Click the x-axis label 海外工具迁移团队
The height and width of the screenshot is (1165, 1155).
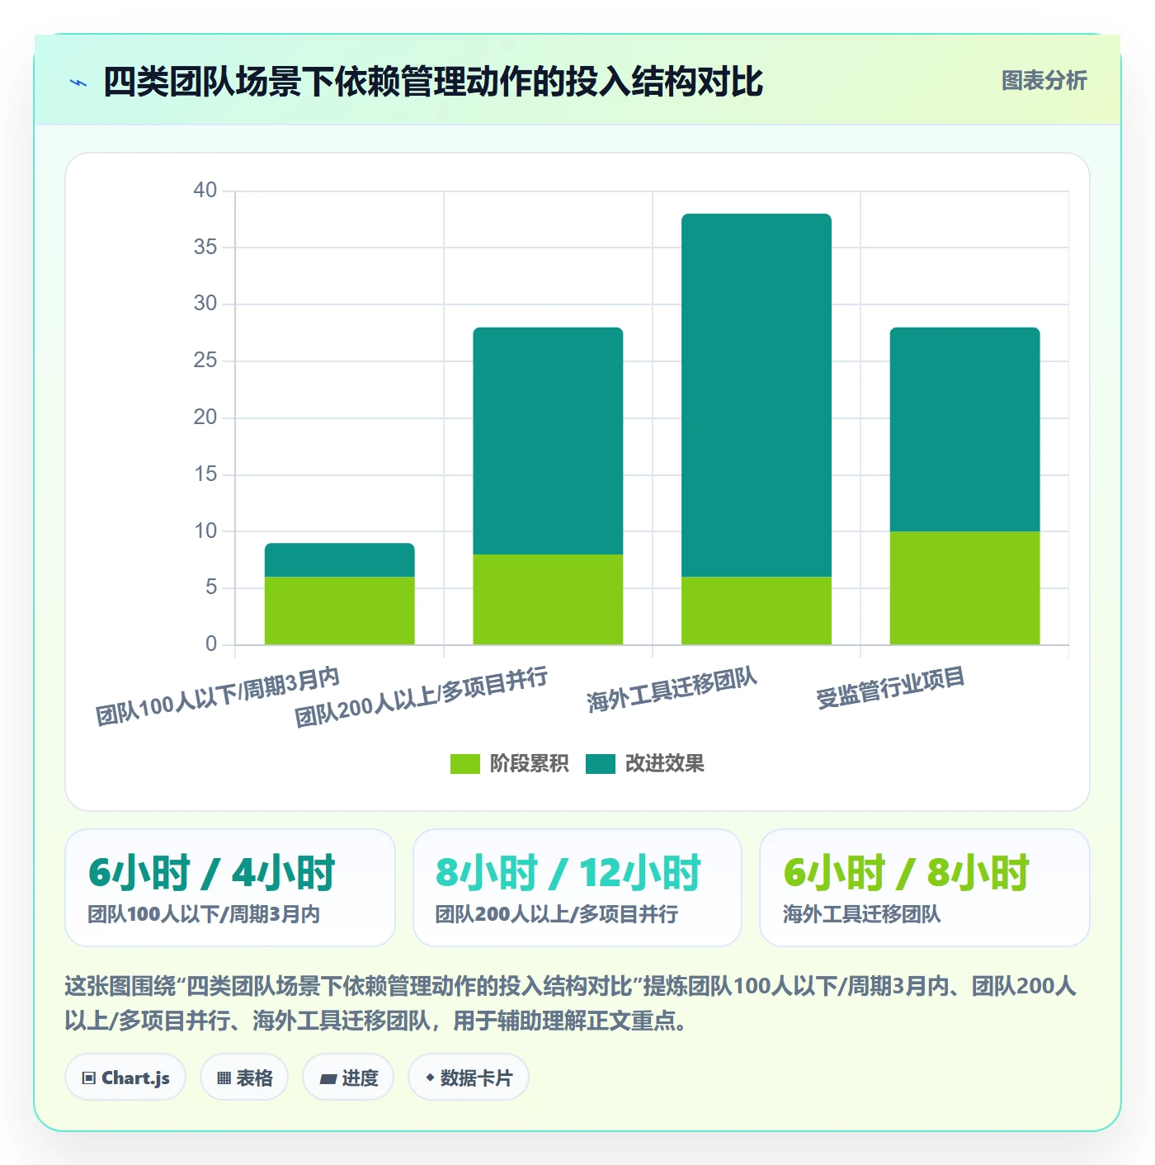click(x=672, y=691)
